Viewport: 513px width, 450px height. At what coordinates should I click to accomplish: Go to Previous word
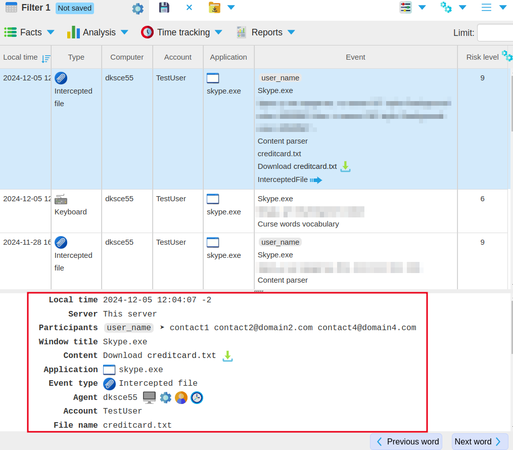click(x=406, y=441)
